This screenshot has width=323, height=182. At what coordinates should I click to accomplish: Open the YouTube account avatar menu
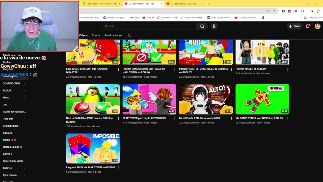point(317,26)
